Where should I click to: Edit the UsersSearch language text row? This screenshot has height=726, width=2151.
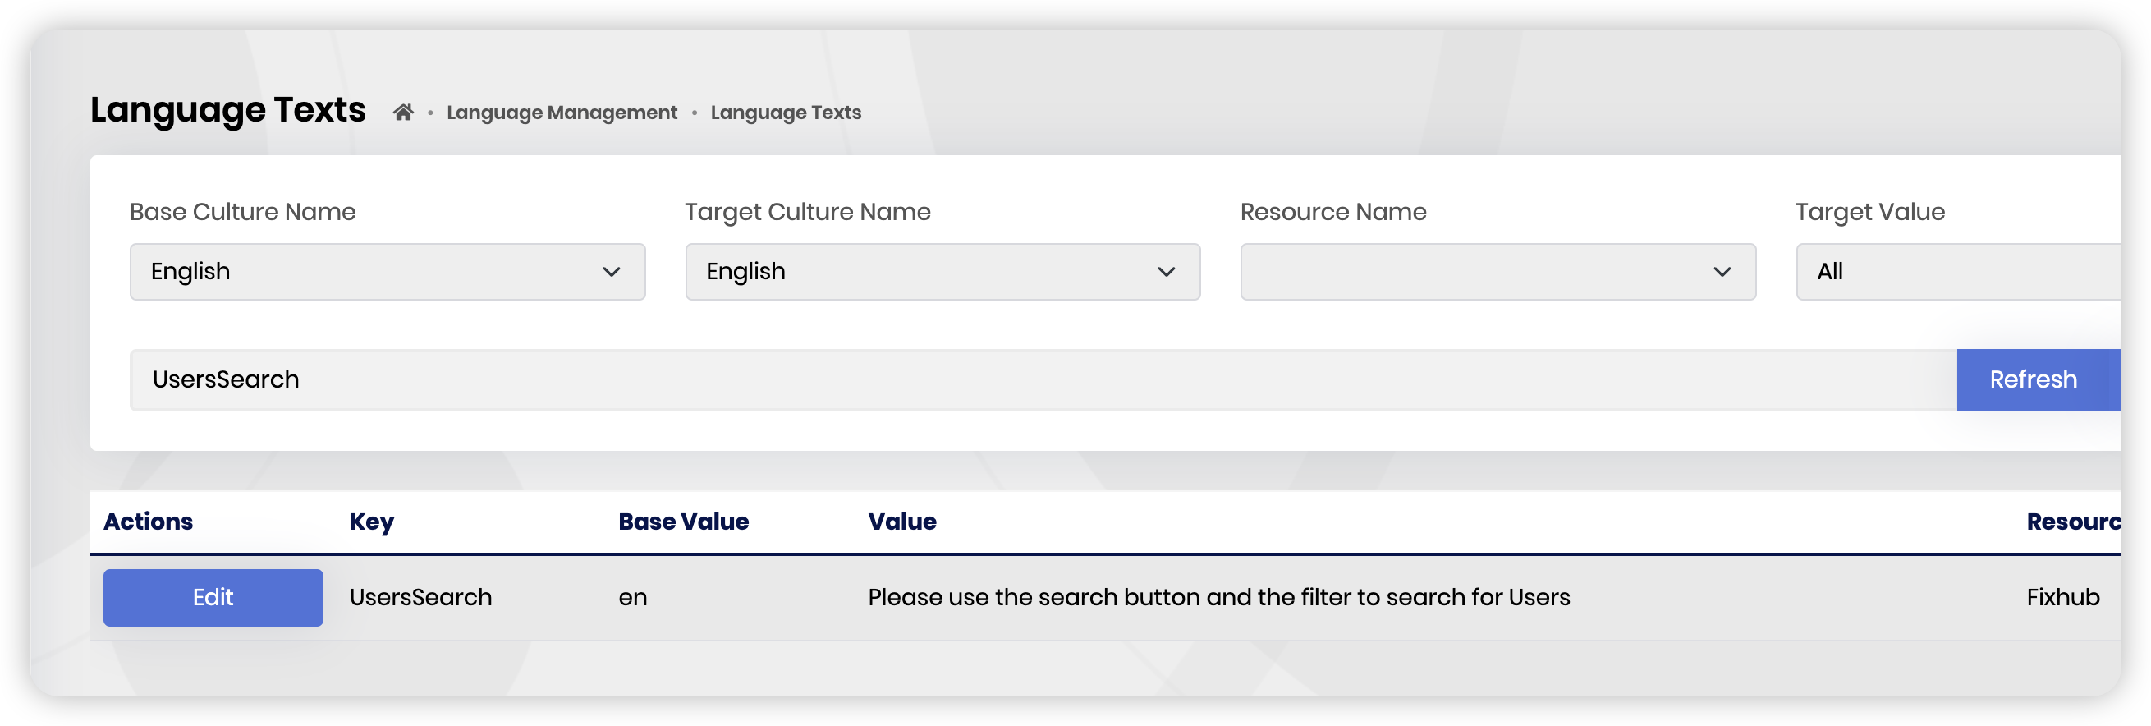213,597
